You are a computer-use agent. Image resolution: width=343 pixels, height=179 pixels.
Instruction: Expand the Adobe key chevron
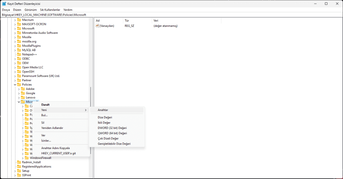pos(19,89)
